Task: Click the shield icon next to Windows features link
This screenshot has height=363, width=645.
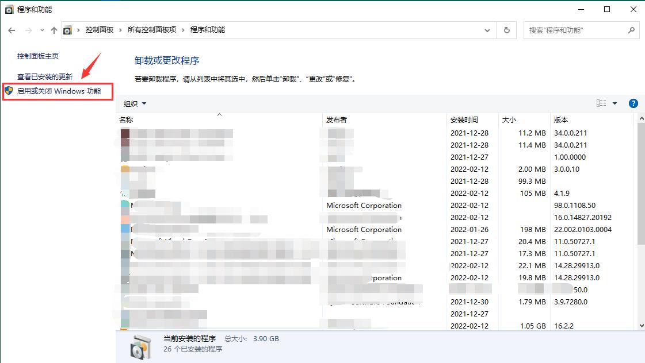Action: point(8,91)
